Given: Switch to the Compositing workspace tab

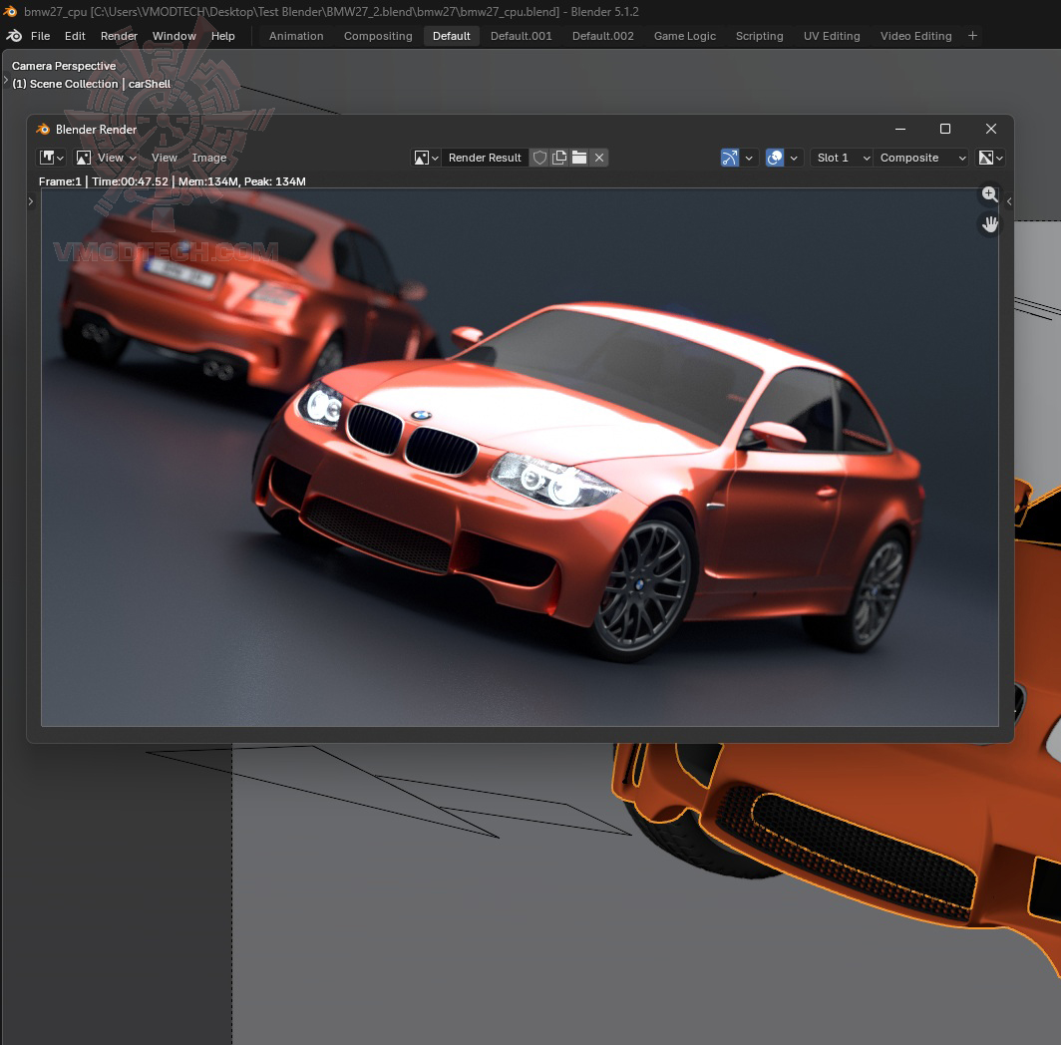Looking at the screenshot, I should click(x=378, y=36).
